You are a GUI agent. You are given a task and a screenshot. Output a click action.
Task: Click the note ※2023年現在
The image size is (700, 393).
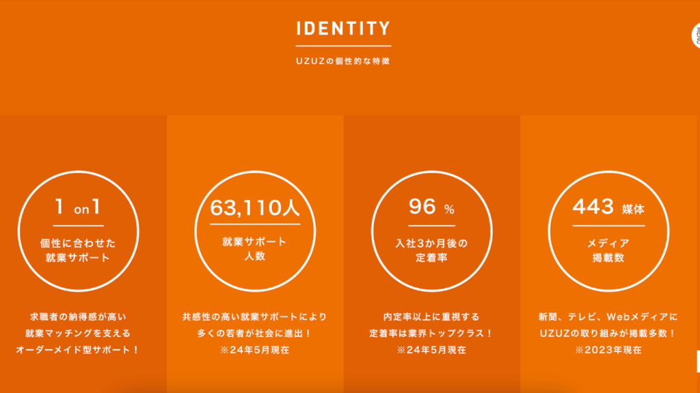pos(608,350)
